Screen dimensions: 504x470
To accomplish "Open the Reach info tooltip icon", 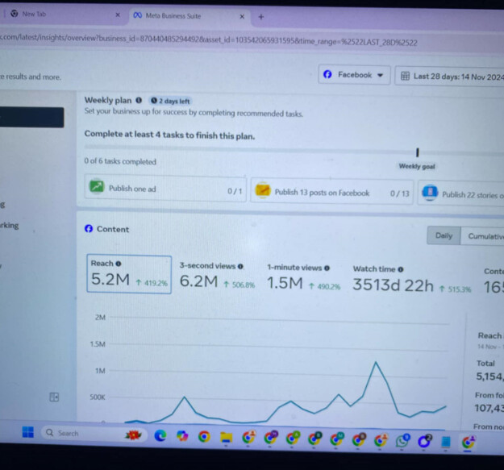I will [119, 264].
